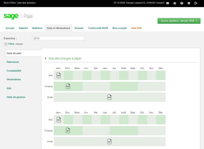Screen dimensions: 204x149
Task: Open the January monthly PDF report
Action: click(x=59, y=75)
